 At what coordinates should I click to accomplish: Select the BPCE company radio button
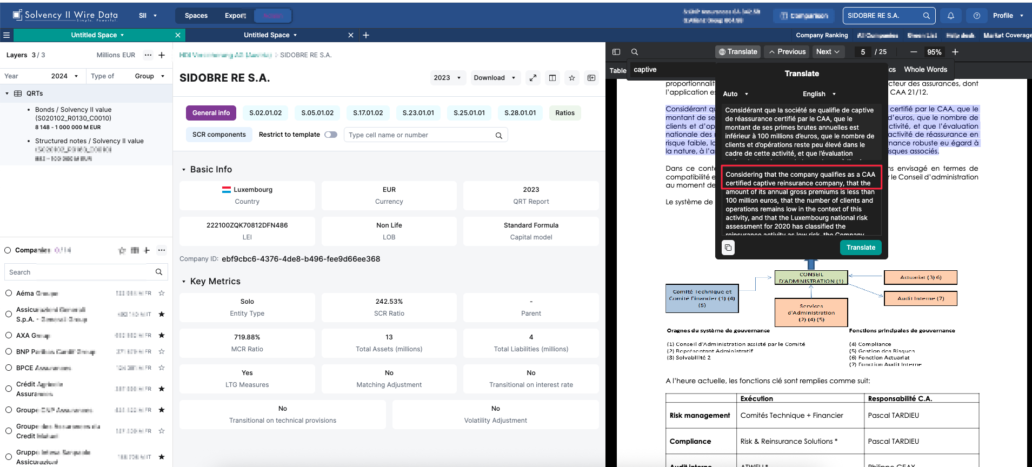[x=9, y=368]
